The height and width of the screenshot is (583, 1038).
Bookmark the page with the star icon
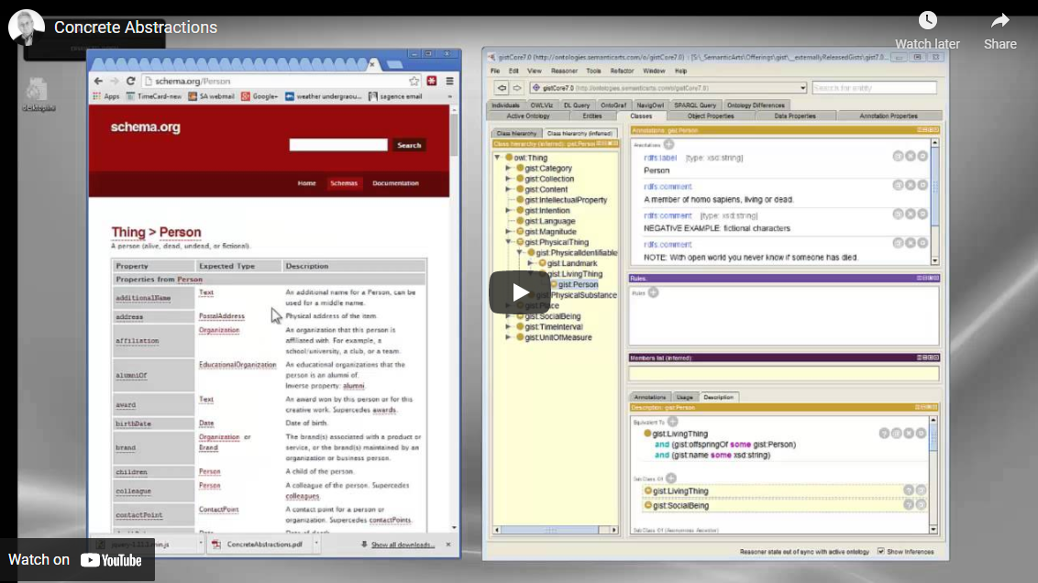pos(414,81)
